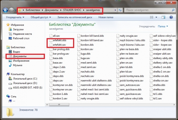Click the scrollbar right arrow
The width and height of the screenshot is (178, 120).
pyautogui.click(x=174, y=105)
